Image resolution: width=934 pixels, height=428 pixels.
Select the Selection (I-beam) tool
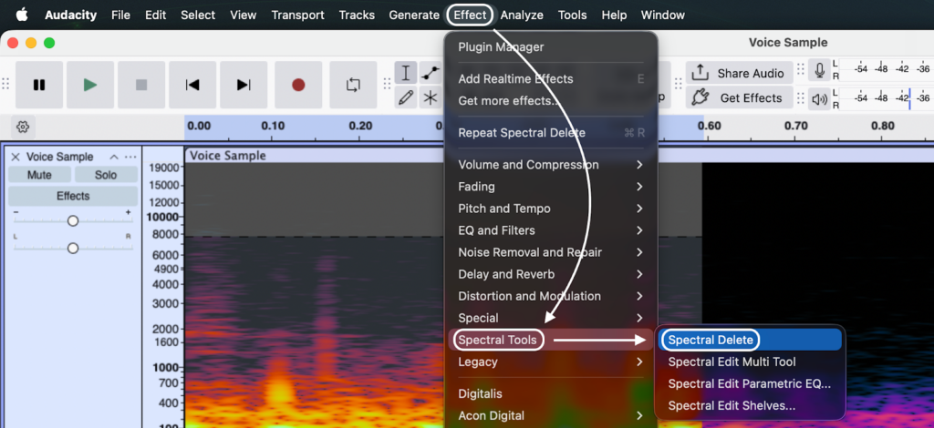[x=406, y=73]
